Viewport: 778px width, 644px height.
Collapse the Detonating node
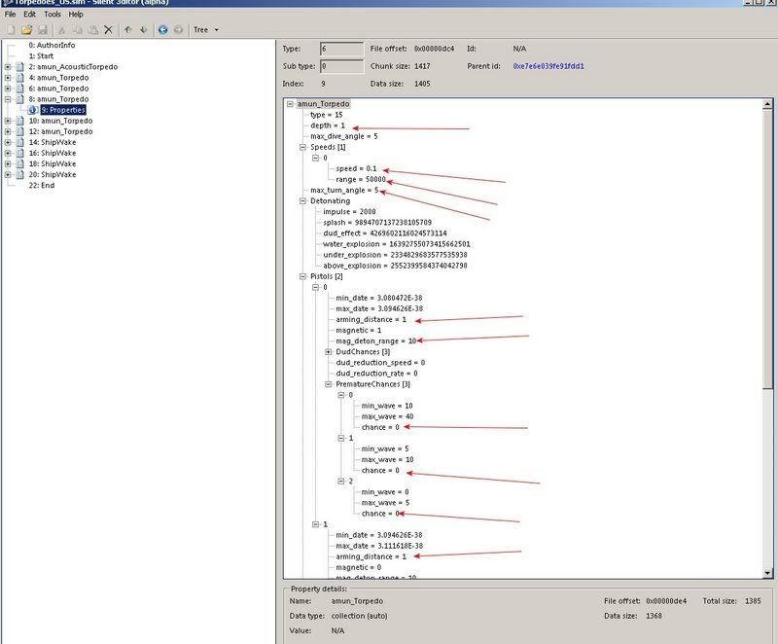[302, 201]
